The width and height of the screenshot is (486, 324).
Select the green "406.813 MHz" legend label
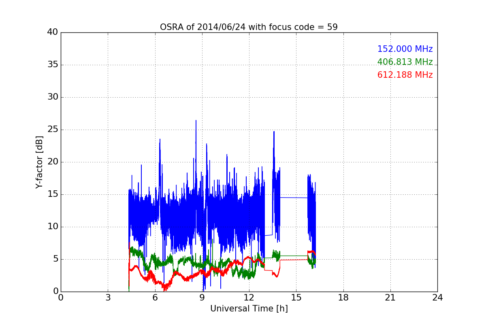tap(405, 62)
